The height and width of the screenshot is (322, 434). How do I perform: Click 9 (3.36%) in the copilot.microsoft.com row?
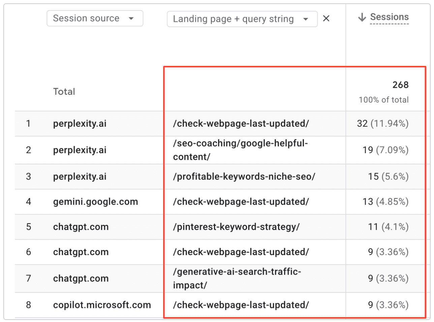[388, 305]
